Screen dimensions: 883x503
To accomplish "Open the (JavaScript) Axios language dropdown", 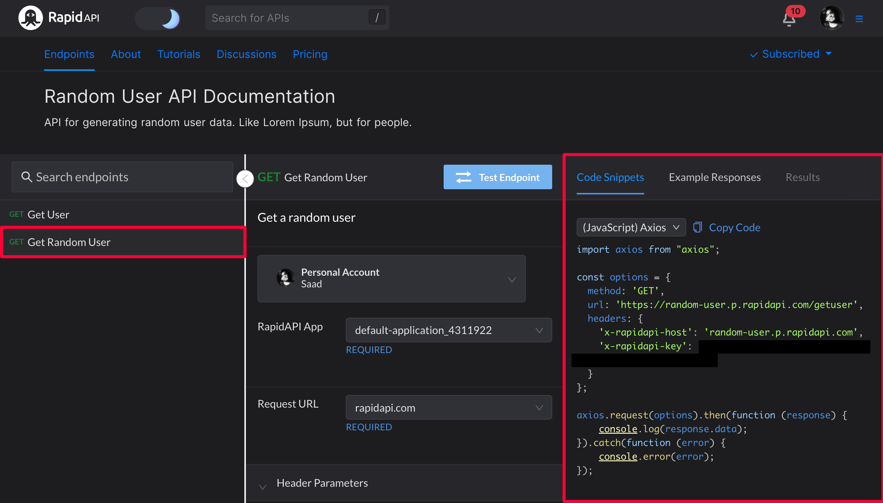I will (631, 227).
